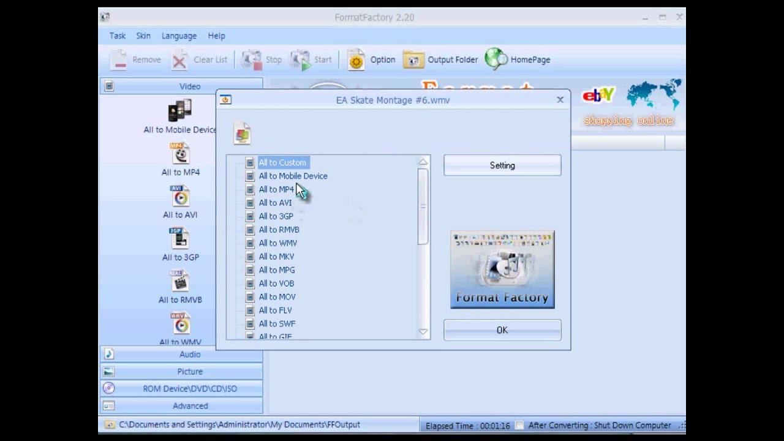Click the output path in status bar
The height and width of the screenshot is (441, 784).
click(239, 424)
